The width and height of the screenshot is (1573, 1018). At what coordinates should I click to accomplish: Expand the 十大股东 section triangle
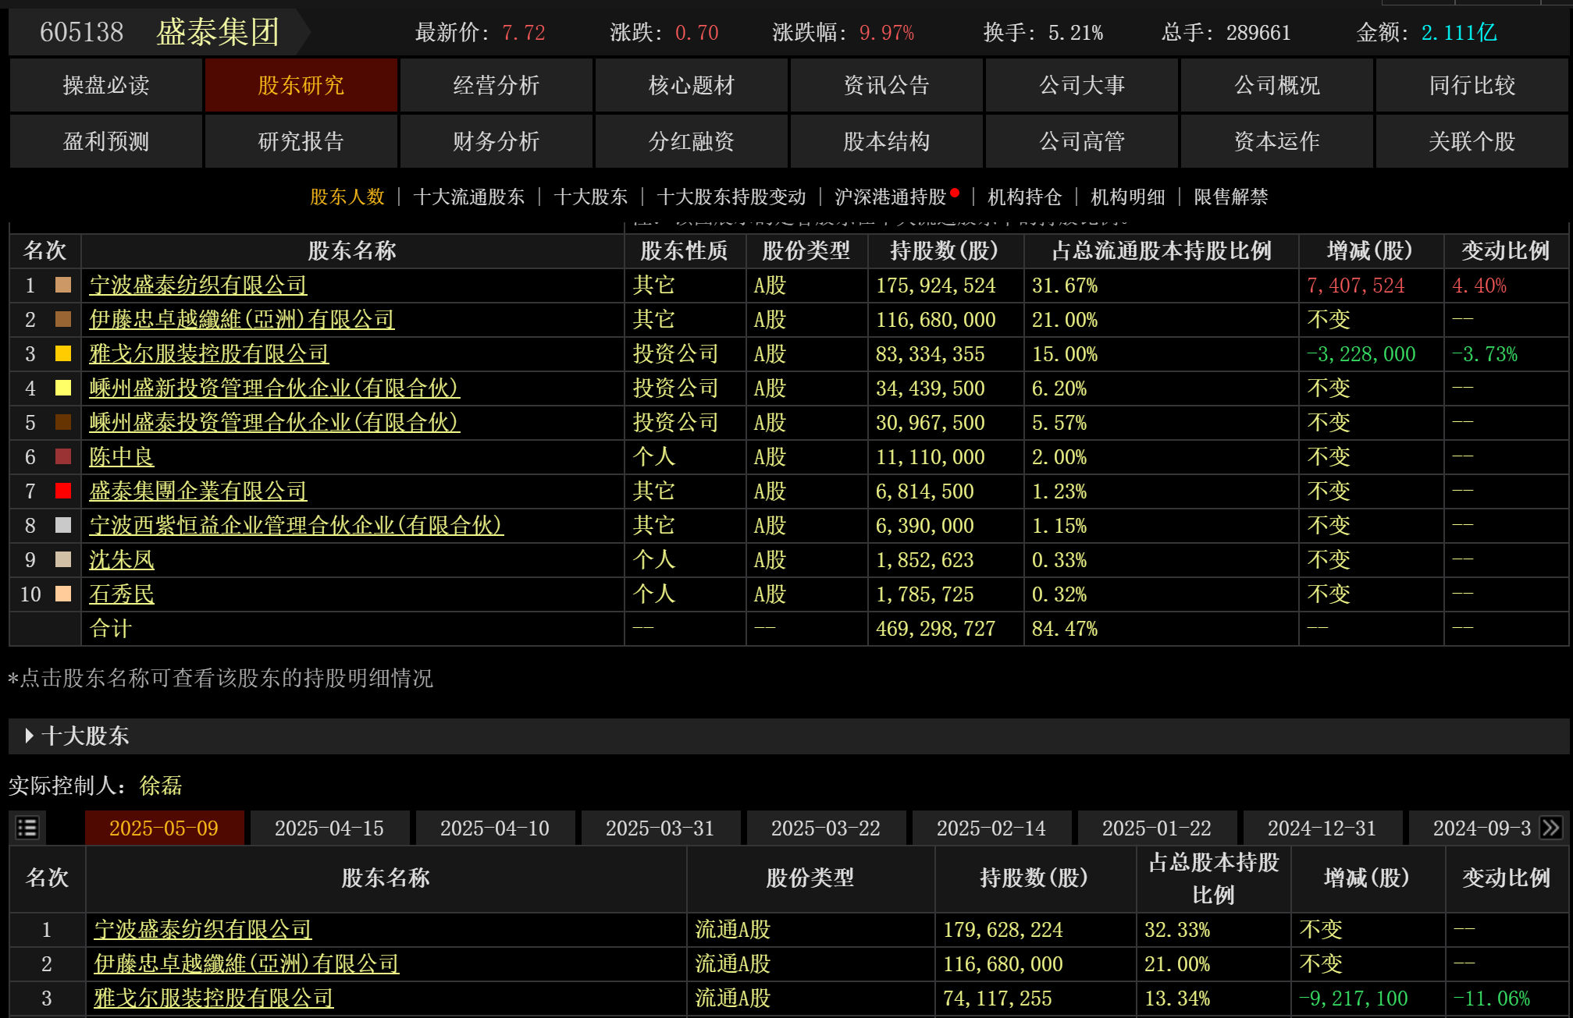pyautogui.click(x=29, y=736)
